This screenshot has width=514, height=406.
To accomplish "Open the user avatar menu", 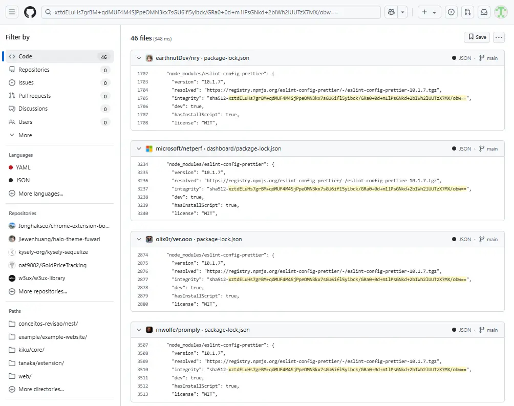I will pos(500,12).
